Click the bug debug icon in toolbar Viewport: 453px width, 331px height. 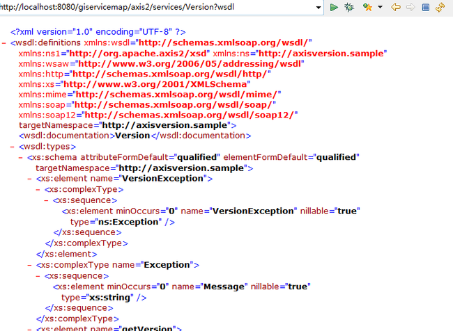tap(349, 7)
